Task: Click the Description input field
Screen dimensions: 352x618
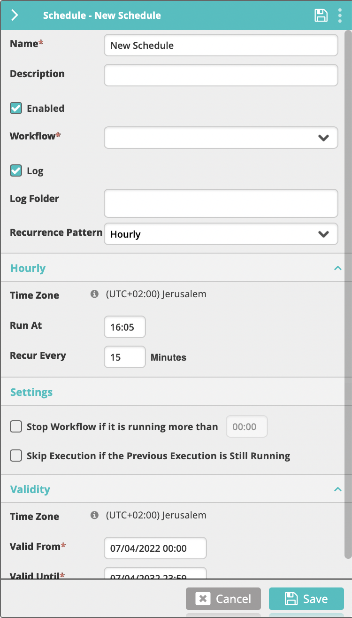Action: (x=221, y=75)
